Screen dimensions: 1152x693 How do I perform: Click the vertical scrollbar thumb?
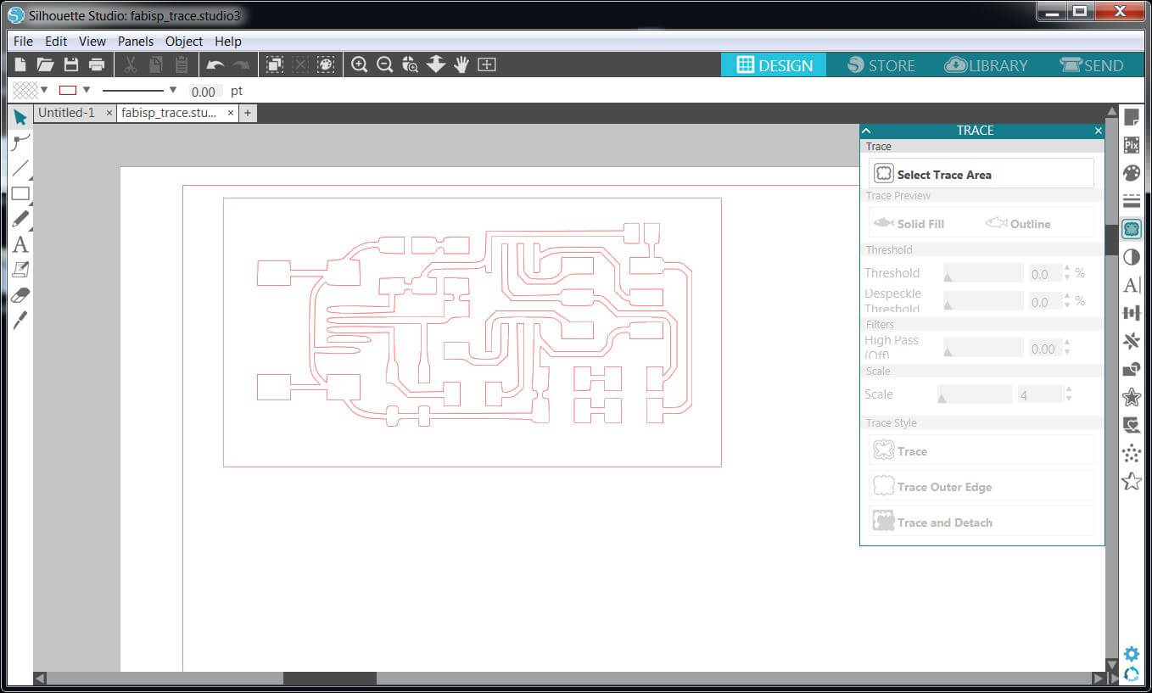click(x=1111, y=239)
